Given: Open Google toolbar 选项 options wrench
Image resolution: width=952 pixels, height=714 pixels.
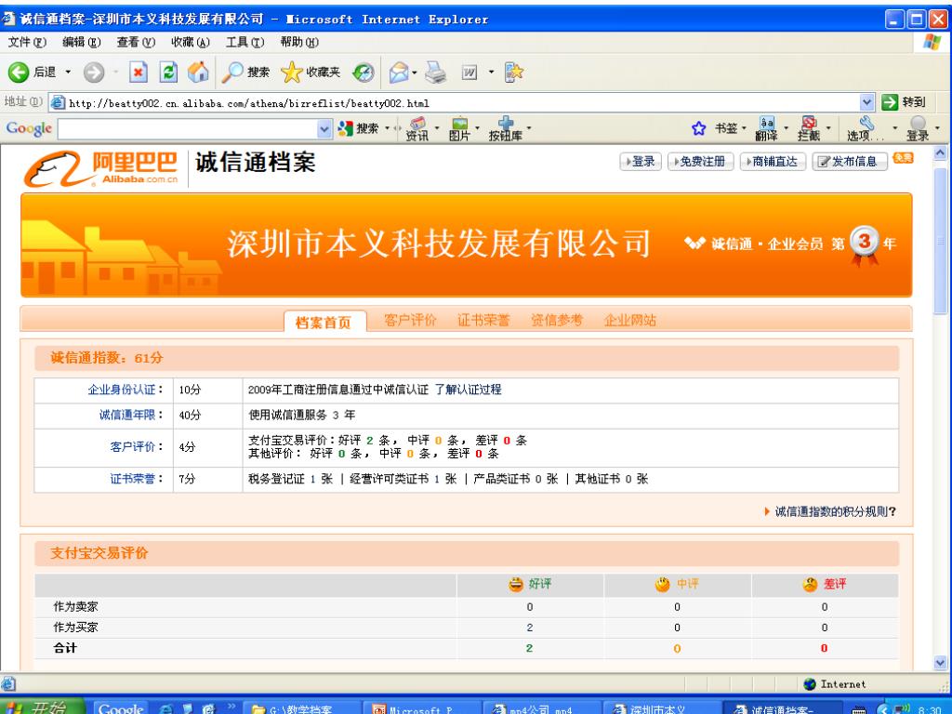Looking at the screenshot, I should tap(866, 128).
